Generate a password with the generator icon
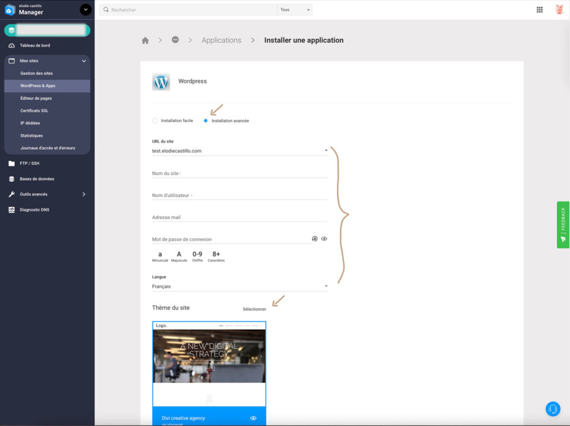Image resolution: width=570 pixels, height=426 pixels. [x=315, y=239]
